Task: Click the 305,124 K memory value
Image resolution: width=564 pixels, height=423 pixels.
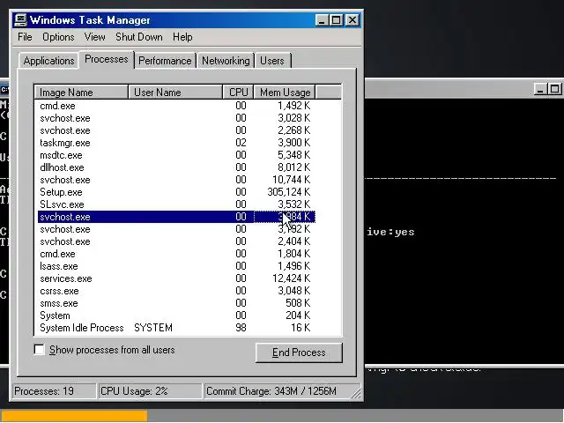Action: 289,192
